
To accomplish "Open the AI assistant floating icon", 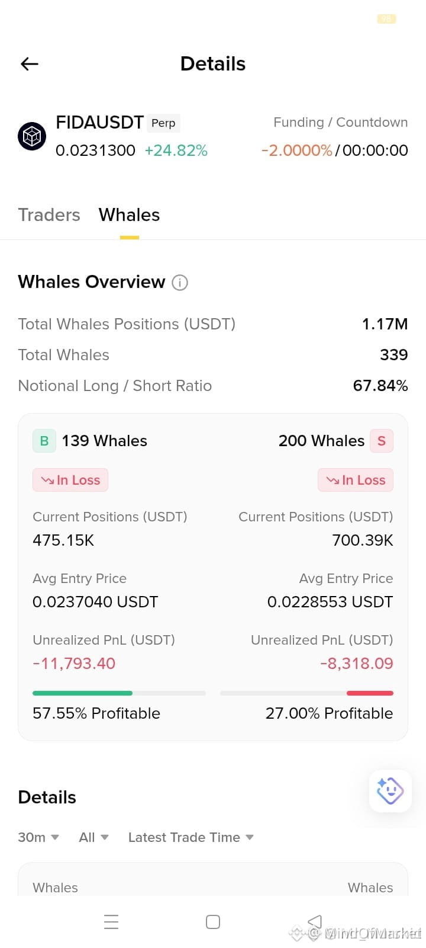I will (390, 791).
